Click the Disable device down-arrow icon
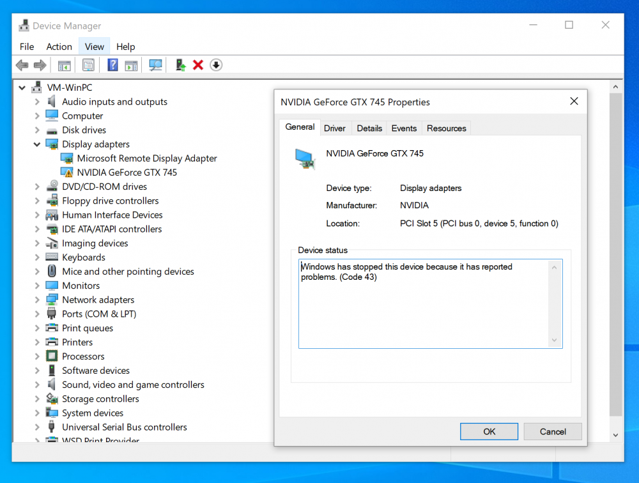 coord(216,65)
